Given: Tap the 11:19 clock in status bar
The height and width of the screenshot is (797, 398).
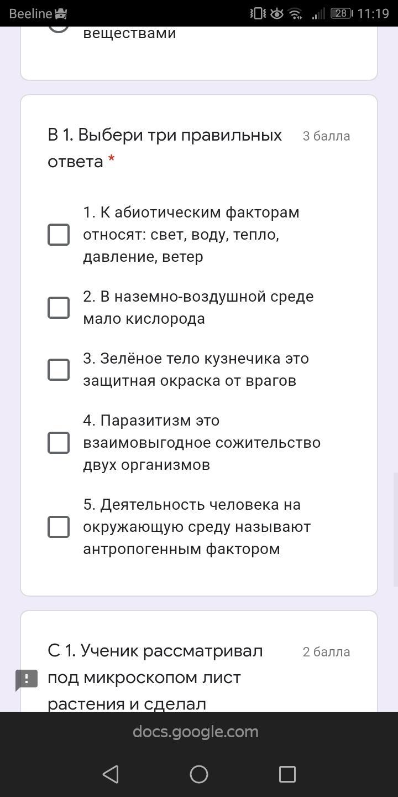Looking at the screenshot, I should click(x=373, y=13).
